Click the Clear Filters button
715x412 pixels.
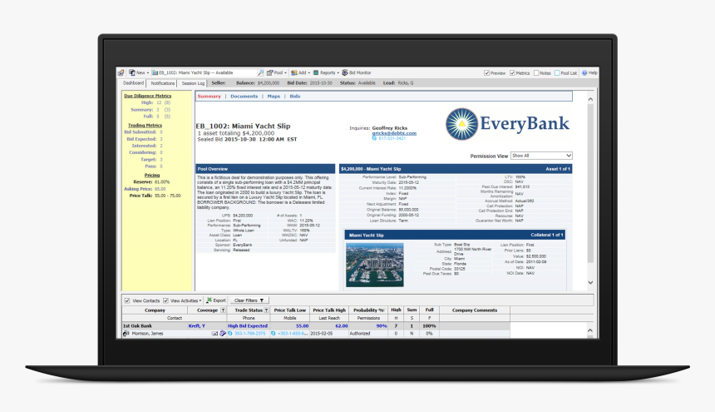[249, 300]
